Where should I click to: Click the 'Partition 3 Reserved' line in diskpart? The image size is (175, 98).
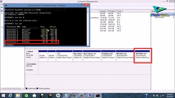32,33
